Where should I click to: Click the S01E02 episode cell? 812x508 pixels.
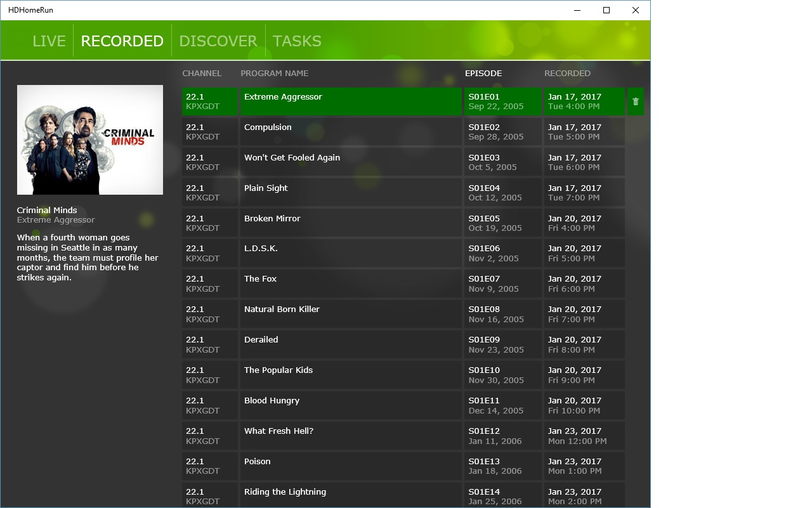click(503, 132)
